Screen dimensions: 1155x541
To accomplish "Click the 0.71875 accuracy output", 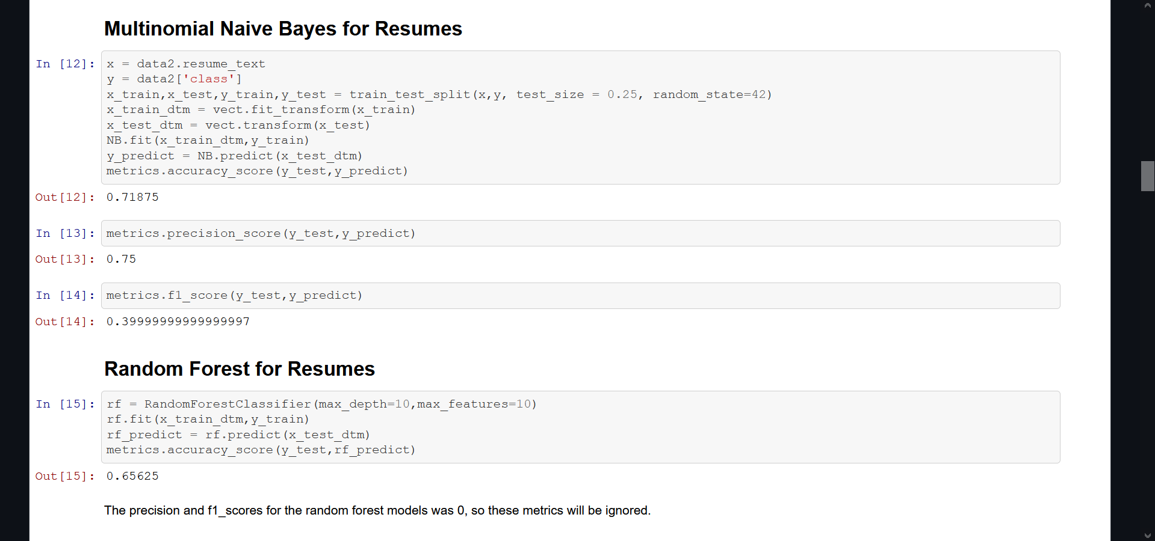I will 132,197.
